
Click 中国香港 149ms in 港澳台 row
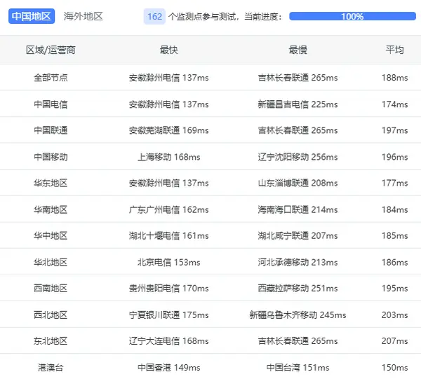pos(168,368)
